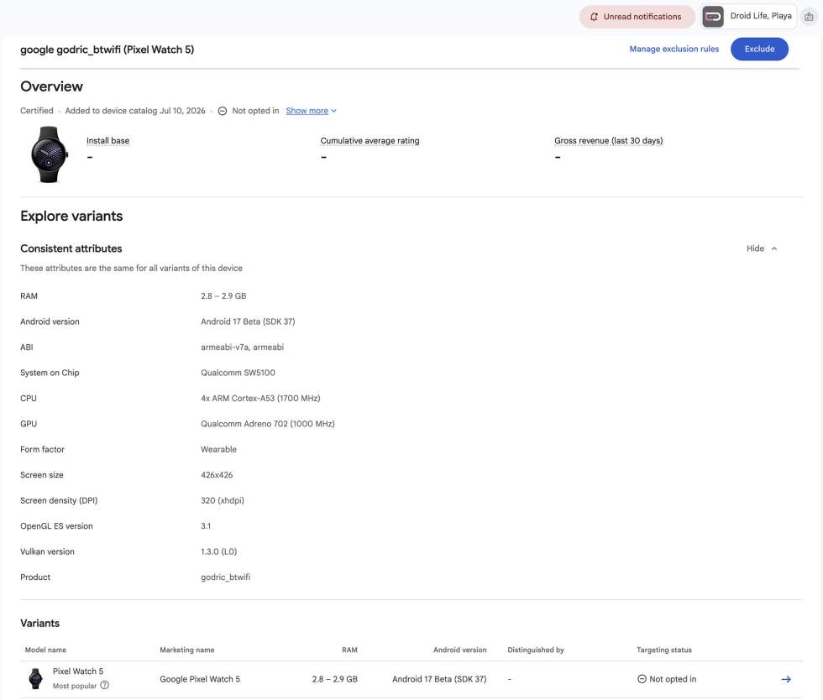Click the chevron next to Show more
The image size is (823, 700).
333,111
